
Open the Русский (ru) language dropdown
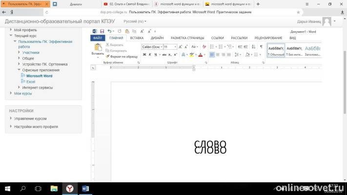pyautogui.click(x=135, y=21)
